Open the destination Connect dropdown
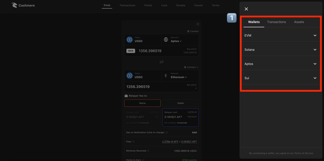The image size is (324, 161). point(191,67)
